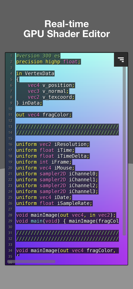This screenshot has height=289, width=133.
Task: Click 'out vec4 fragColor;' on line 11
Action: tap(44, 115)
